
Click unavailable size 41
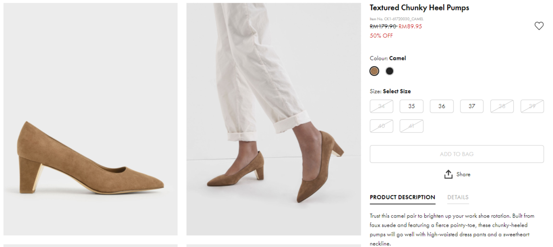[x=412, y=126]
